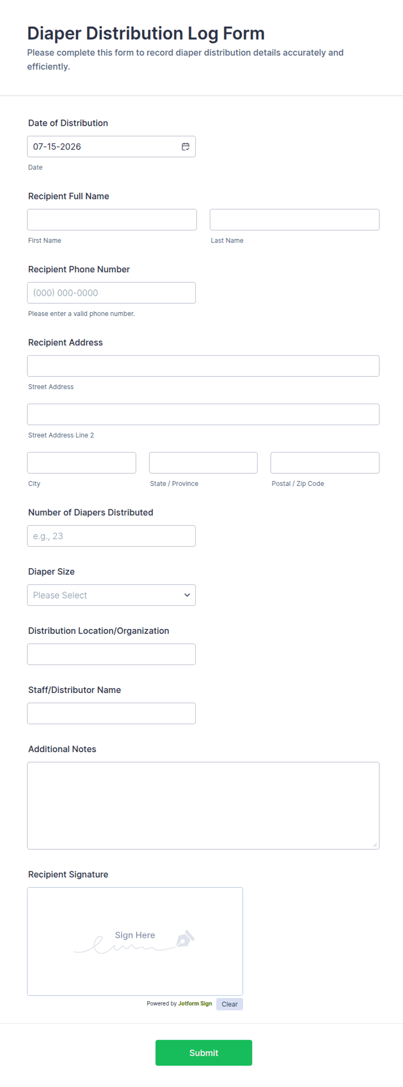
Task: Clear the recipient signature
Action: (230, 1004)
